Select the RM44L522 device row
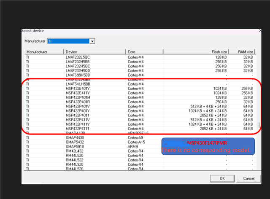Image resolution: width=270 pixels, height=199 pixels. point(140,160)
